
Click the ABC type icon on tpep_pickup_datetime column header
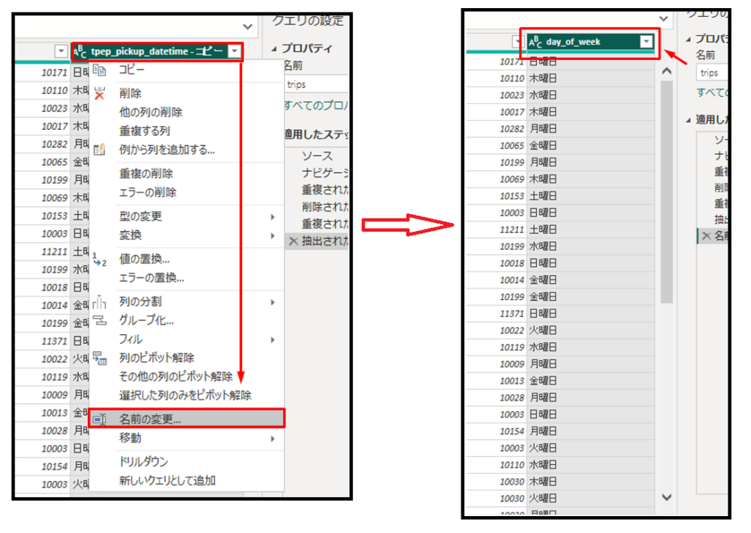click(x=80, y=51)
